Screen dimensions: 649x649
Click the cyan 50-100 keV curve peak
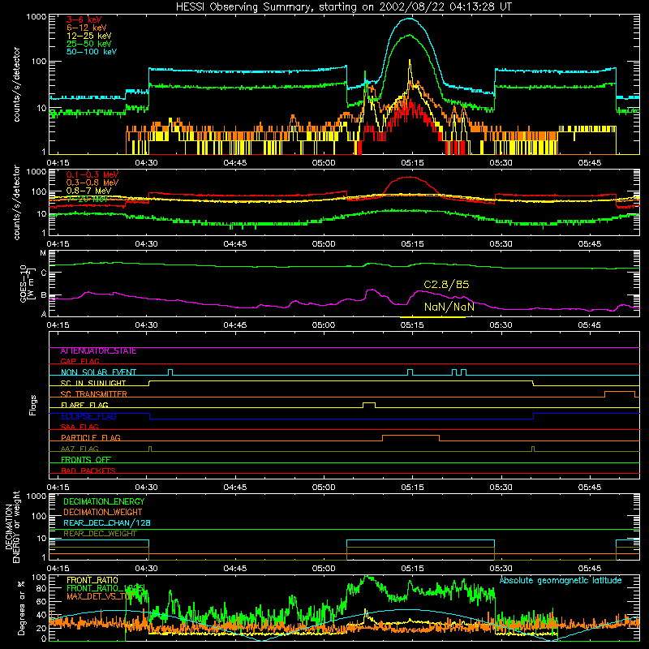(409, 19)
